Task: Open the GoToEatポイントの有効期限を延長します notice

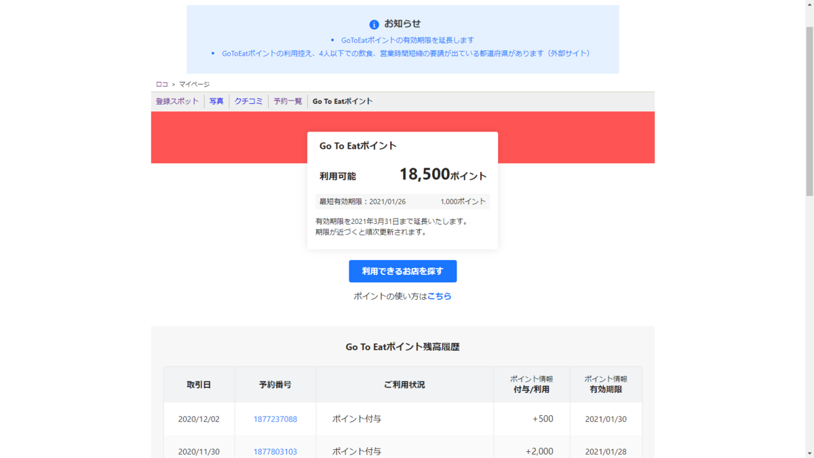Action: coord(408,40)
